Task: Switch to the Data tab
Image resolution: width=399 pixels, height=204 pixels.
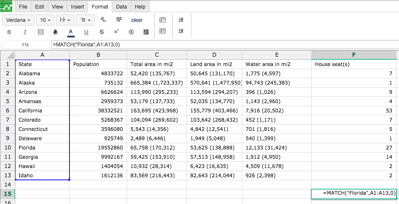Action: click(x=121, y=7)
